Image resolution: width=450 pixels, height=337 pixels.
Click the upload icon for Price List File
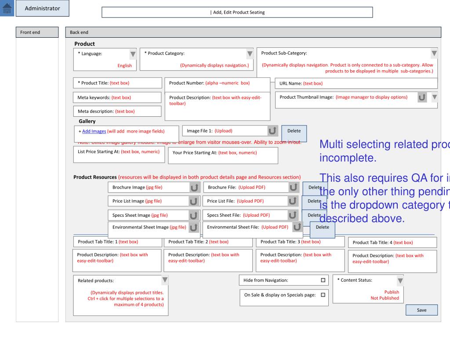coord(292,201)
